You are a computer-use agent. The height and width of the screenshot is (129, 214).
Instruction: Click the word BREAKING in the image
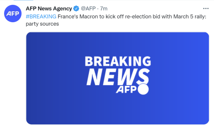click(x=118, y=62)
